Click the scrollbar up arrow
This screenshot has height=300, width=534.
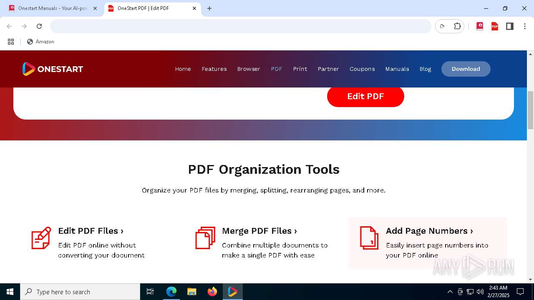click(531, 54)
